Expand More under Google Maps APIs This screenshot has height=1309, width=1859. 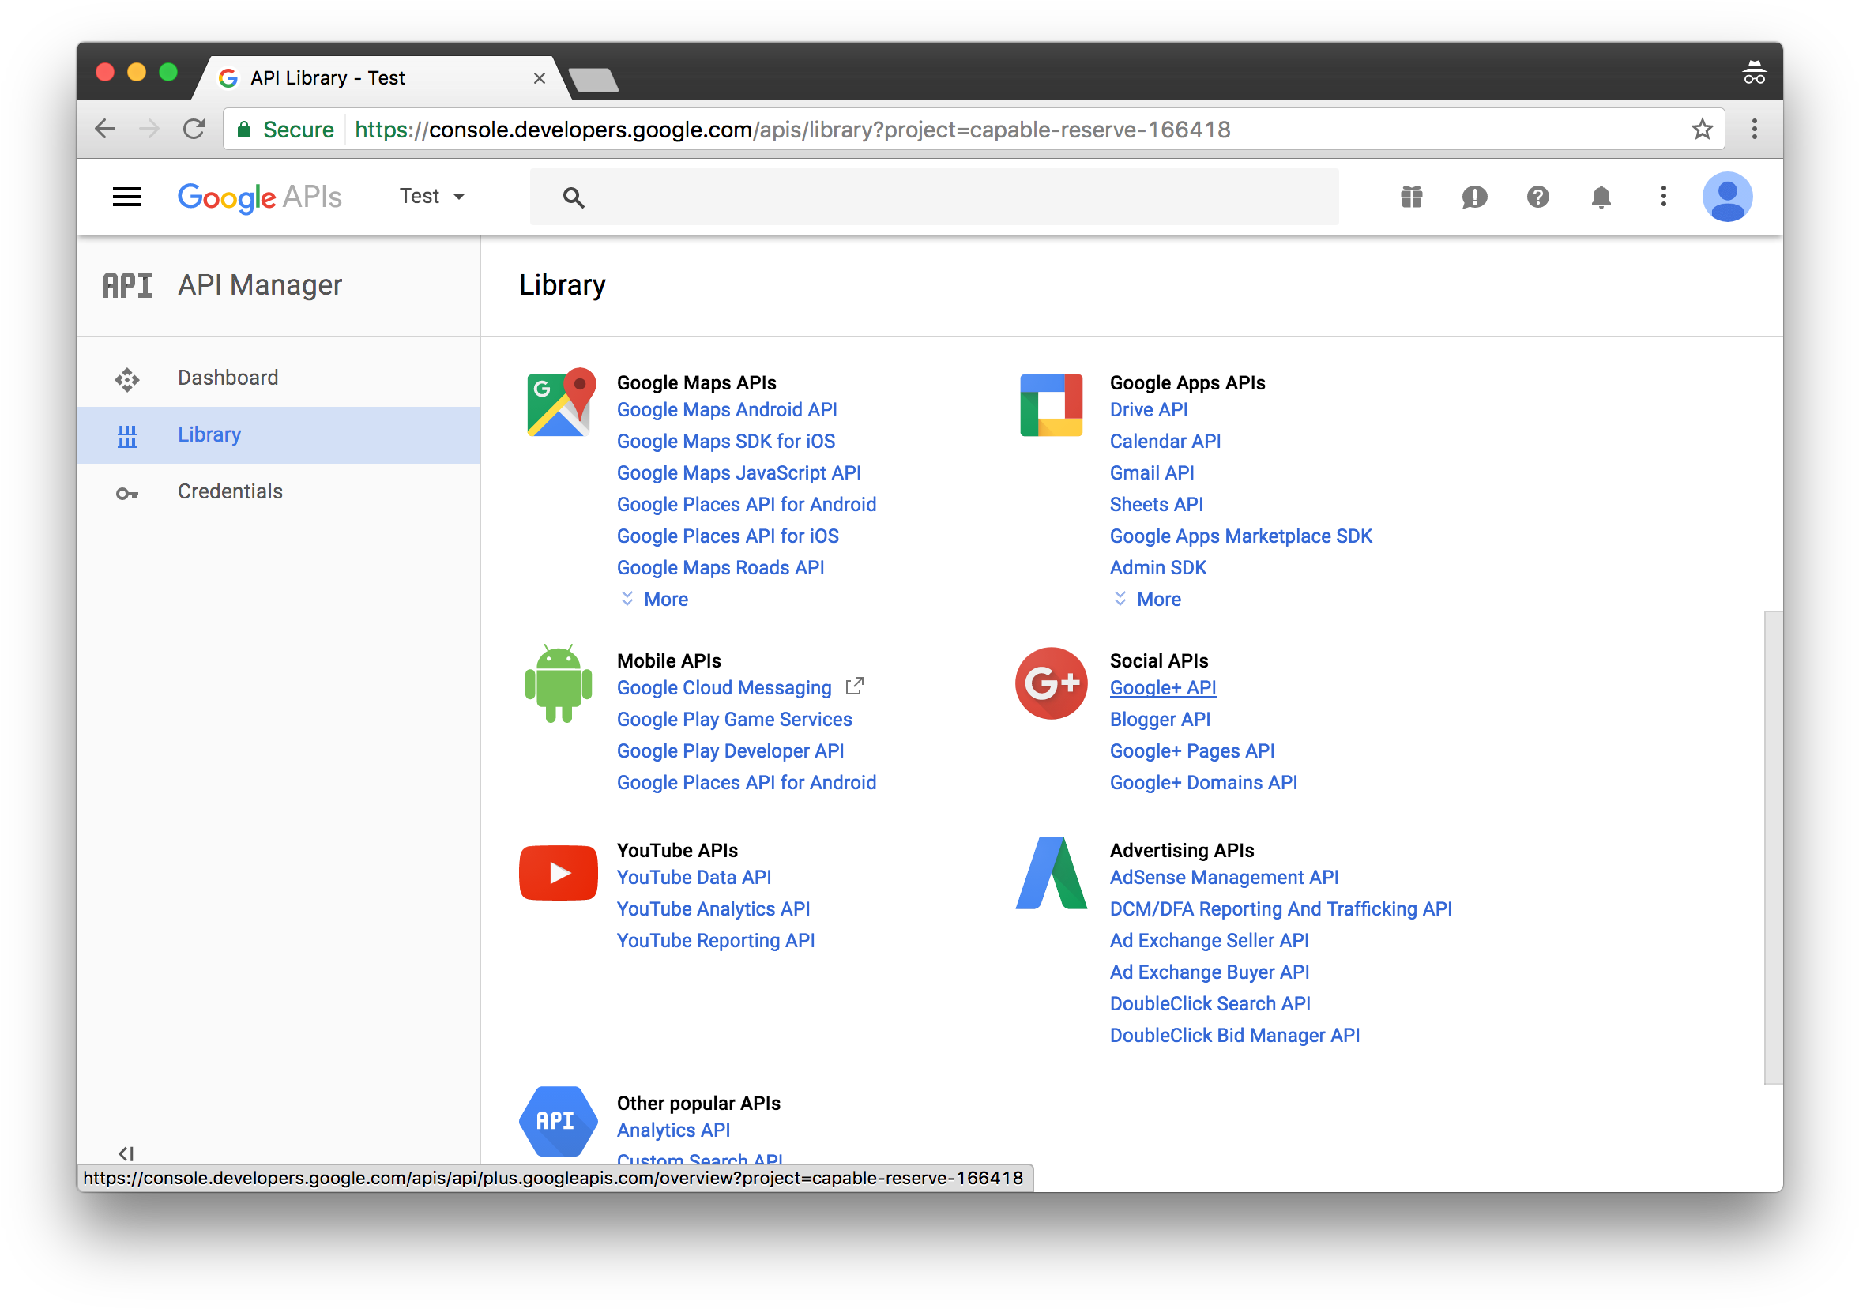[x=654, y=599]
